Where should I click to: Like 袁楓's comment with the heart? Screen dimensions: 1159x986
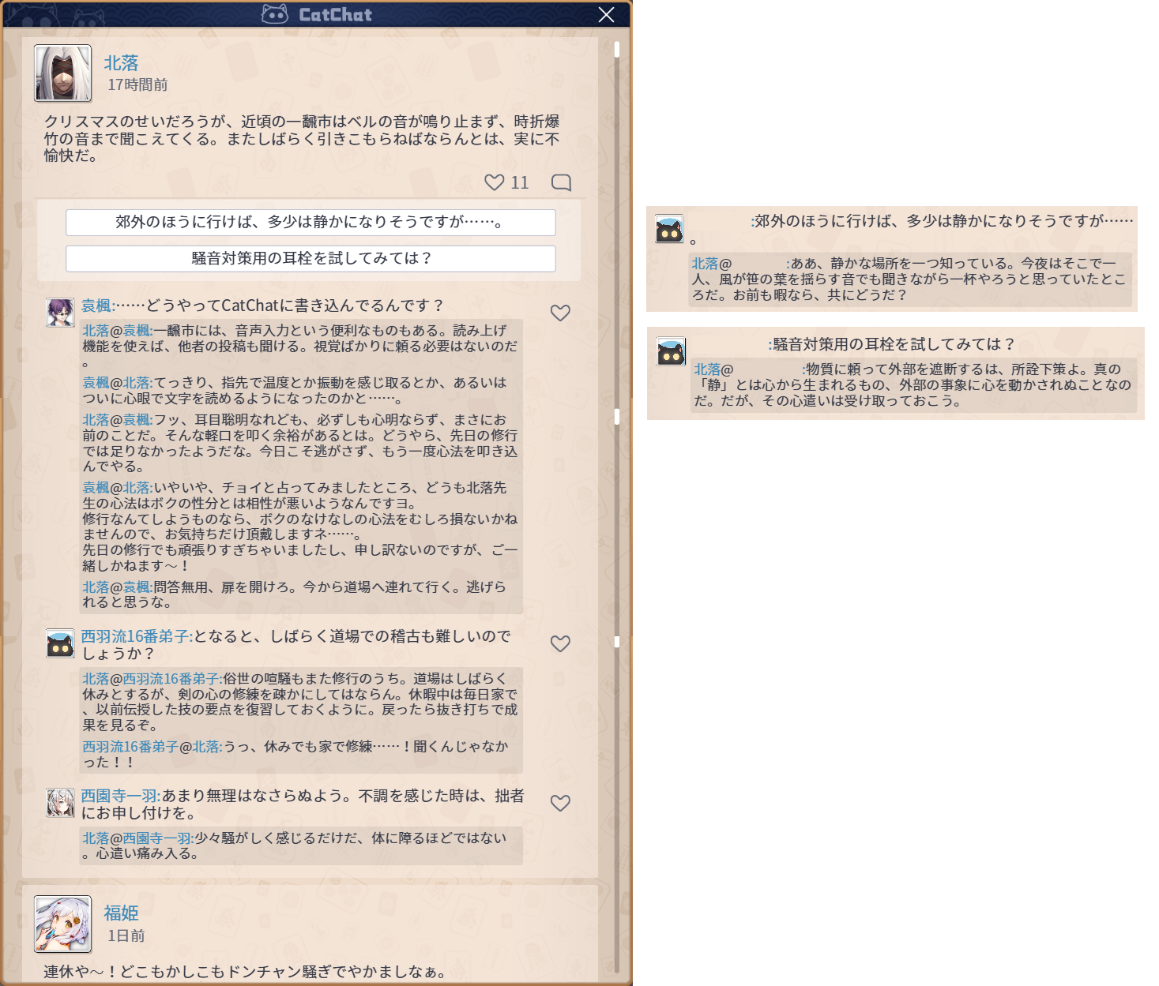point(560,313)
